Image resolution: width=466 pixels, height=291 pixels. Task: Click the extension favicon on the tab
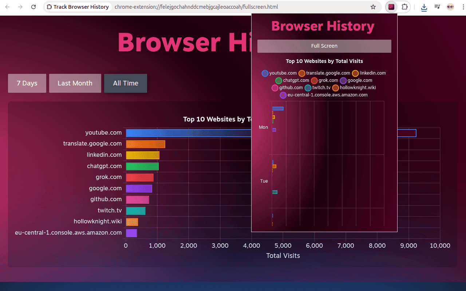(x=49, y=7)
